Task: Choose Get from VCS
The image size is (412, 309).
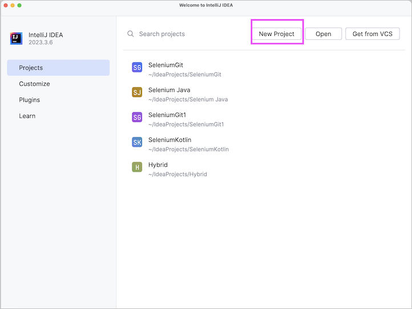Action: (x=372, y=34)
